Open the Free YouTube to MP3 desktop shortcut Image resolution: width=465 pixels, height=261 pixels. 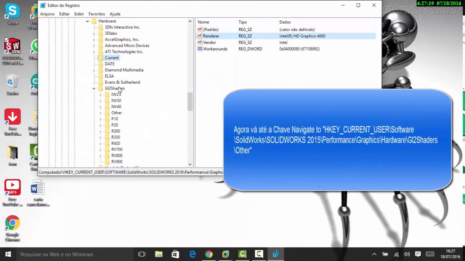[12, 193]
